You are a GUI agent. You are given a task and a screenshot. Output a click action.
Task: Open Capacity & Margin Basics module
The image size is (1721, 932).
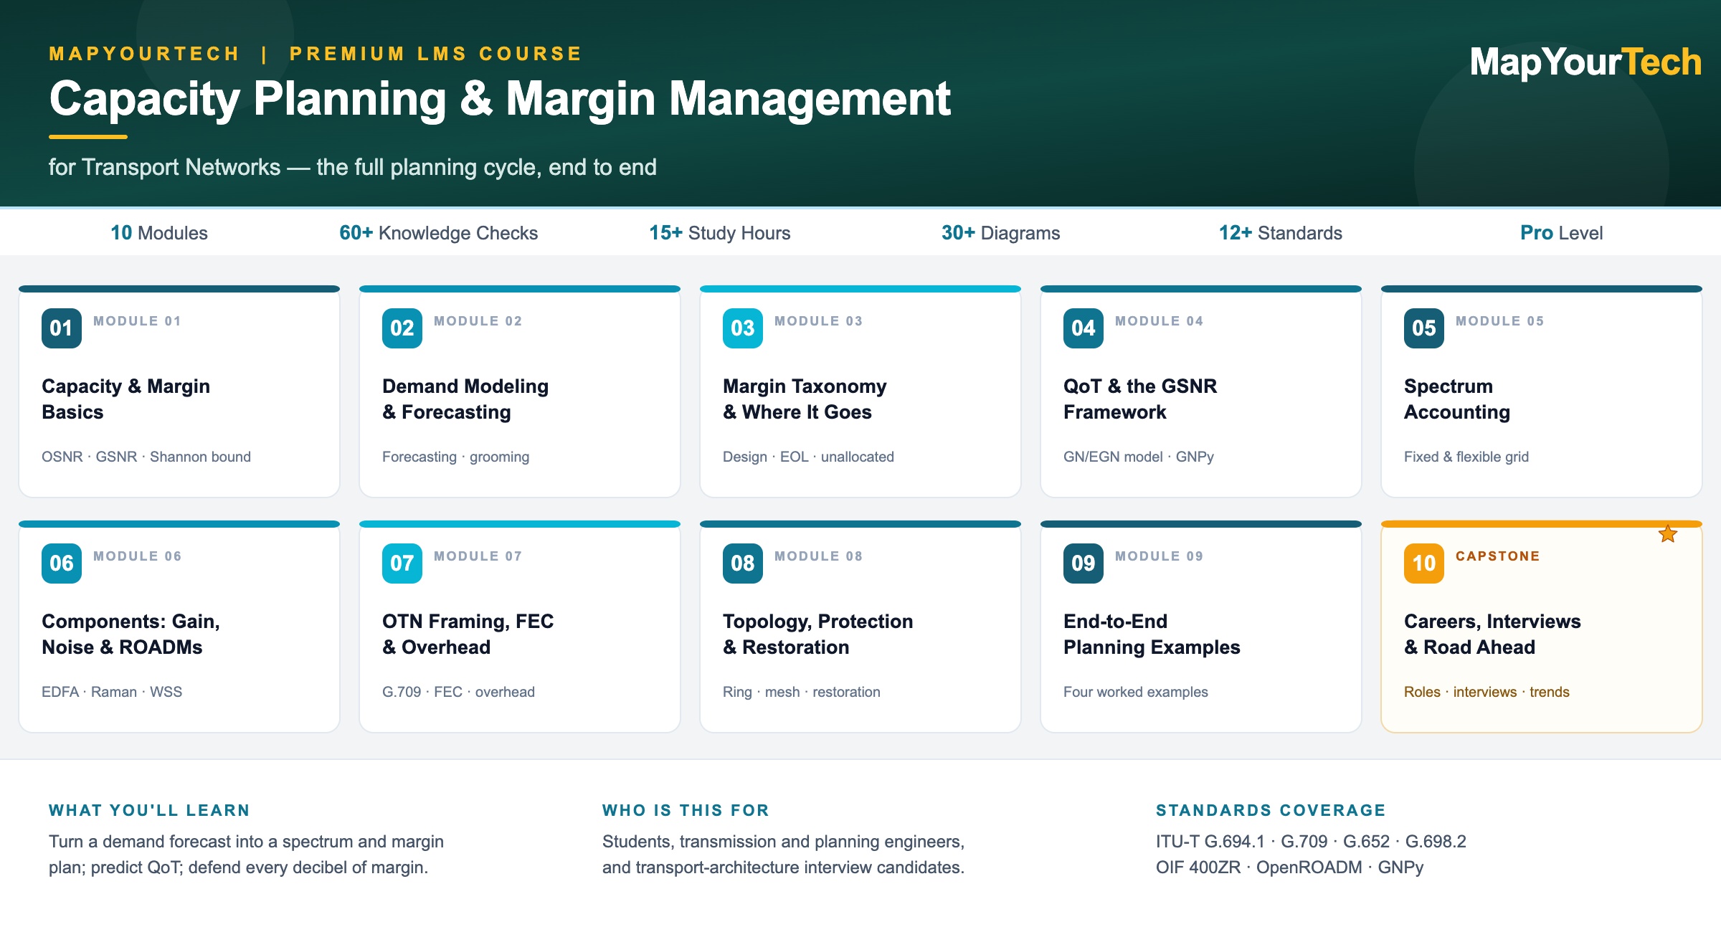click(179, 391)
